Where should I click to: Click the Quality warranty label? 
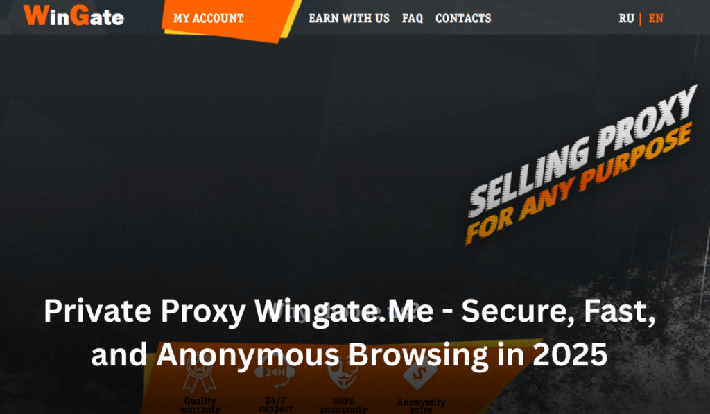point(200,405)
